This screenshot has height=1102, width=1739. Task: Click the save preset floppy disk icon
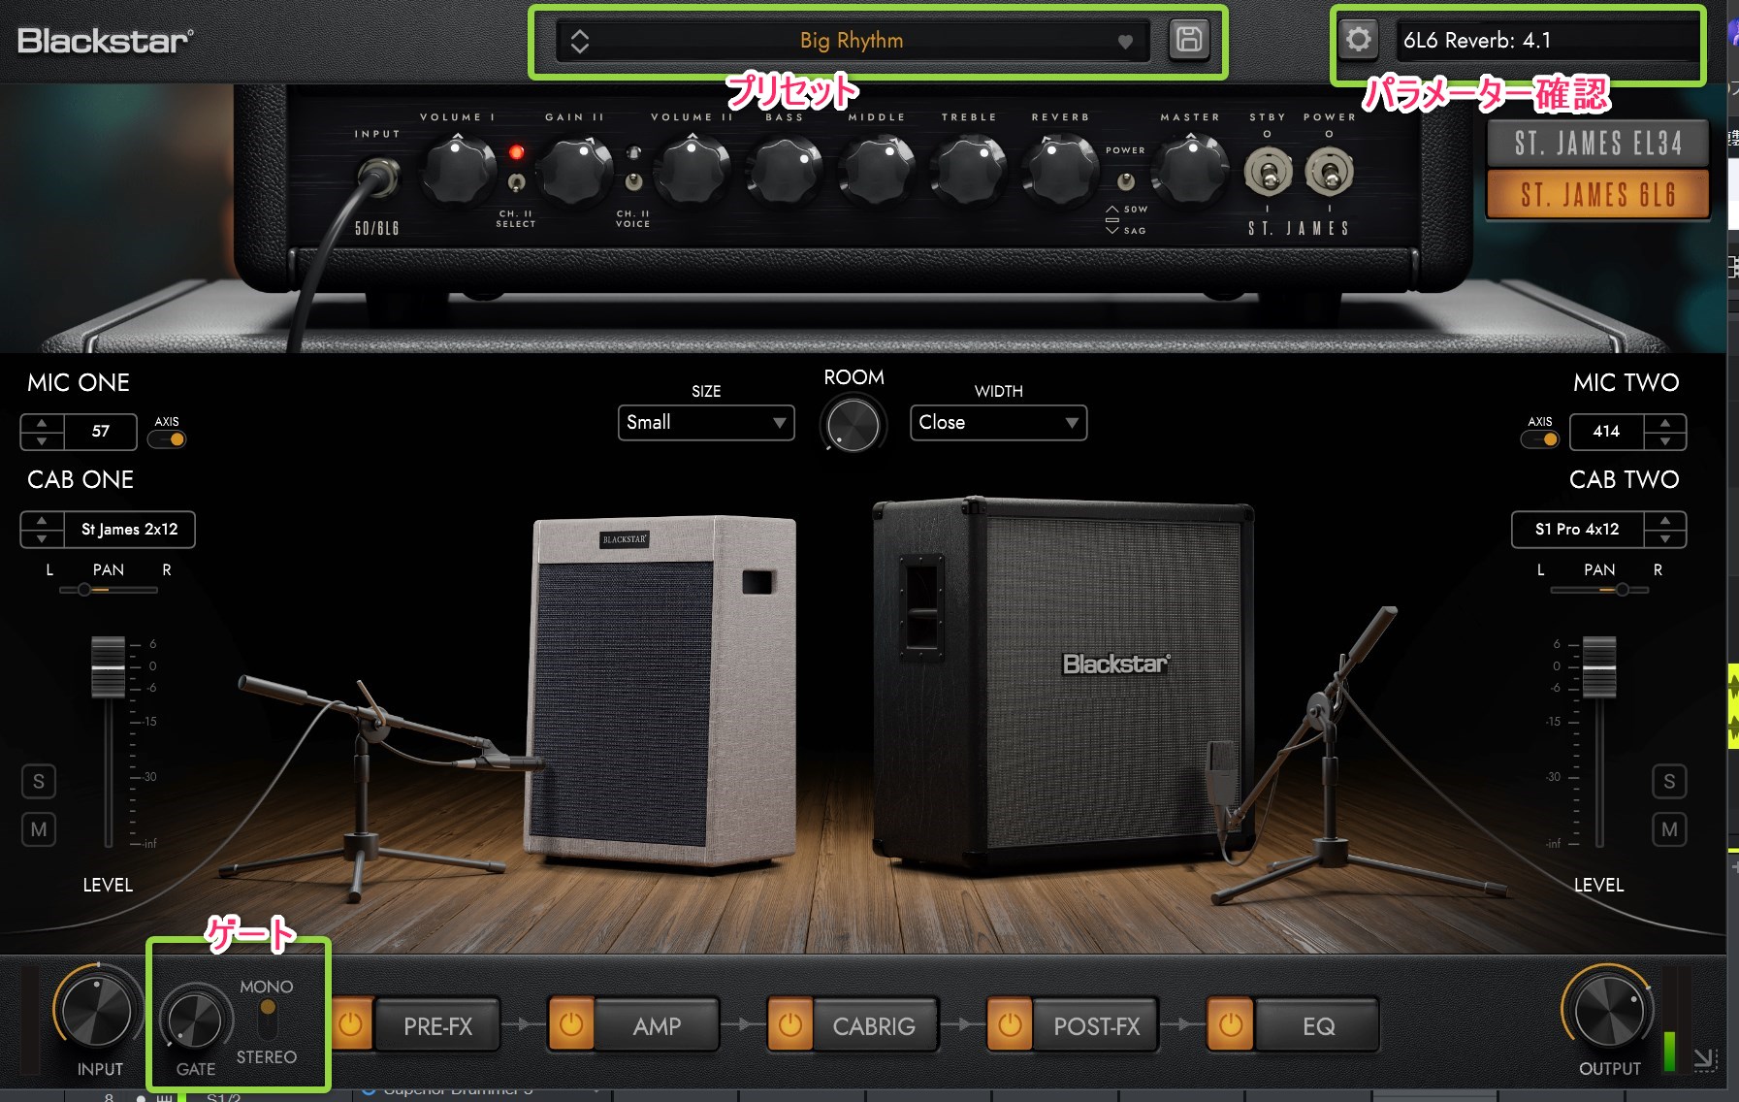tap(1188, 40)
